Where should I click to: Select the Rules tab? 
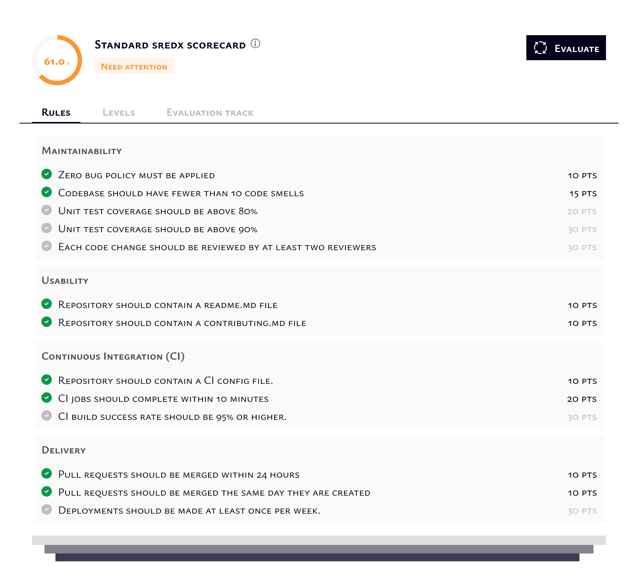tap(56, 113)
